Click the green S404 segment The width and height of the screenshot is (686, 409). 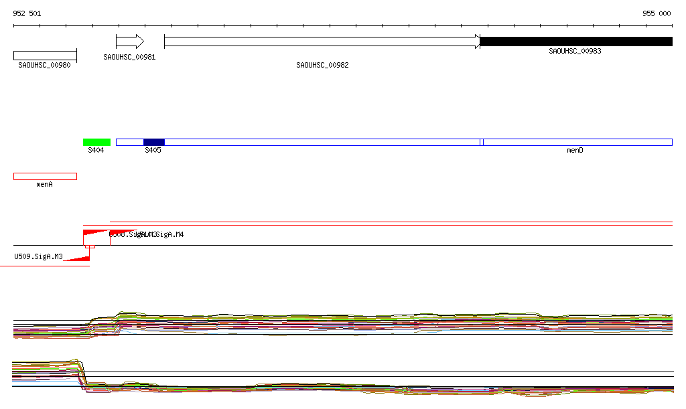pos(96,142)
